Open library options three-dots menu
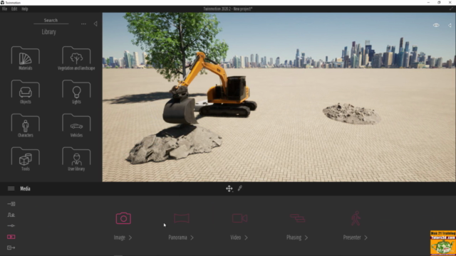This screenshot has width=456, height=256. pyautogui.click(x=83, y=23)
